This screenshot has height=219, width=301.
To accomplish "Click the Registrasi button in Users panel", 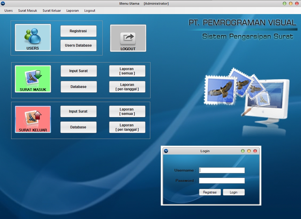I will pyautogui.click(x=78, y=31).
